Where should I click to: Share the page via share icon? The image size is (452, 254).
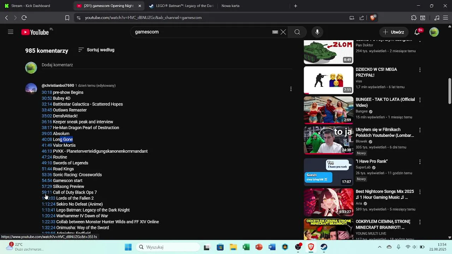point(362,18)
